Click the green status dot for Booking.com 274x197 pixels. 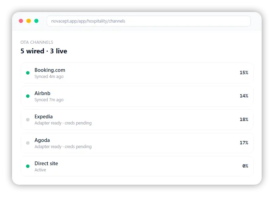pyautogui.click(x=28, y=73)
